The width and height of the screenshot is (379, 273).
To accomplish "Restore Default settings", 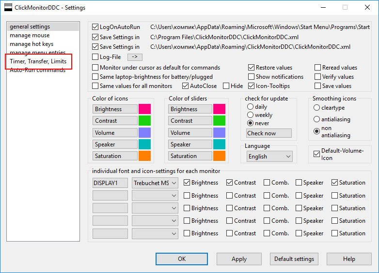I will coord(294,259).
